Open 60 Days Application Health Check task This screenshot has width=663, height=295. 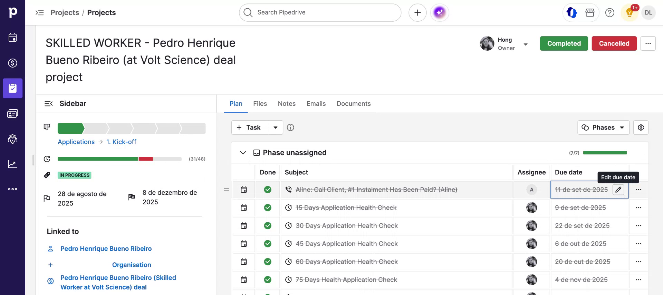[x=347, y=262]
